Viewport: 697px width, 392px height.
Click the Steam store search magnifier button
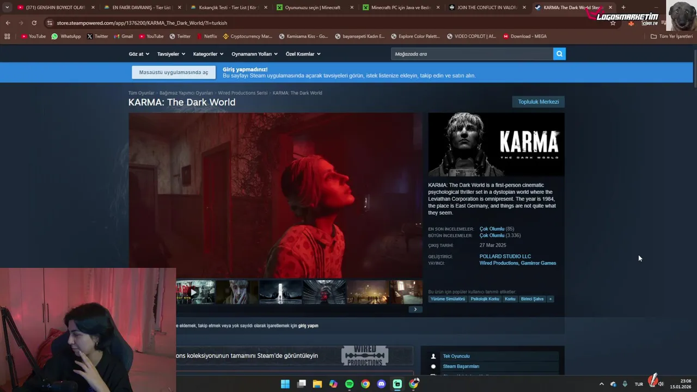(559, 54)
